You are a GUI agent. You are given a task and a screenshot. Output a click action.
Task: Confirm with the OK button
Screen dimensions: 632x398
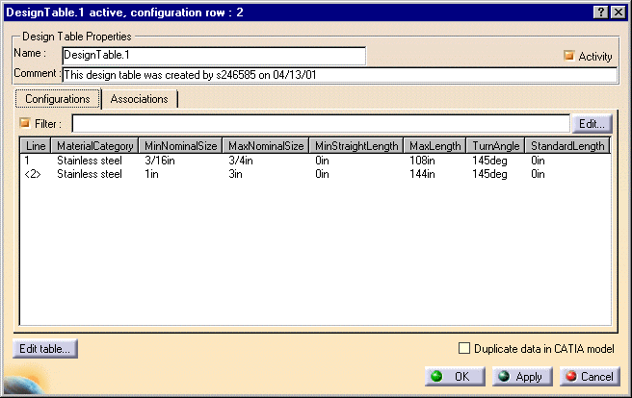coord(455,377)
